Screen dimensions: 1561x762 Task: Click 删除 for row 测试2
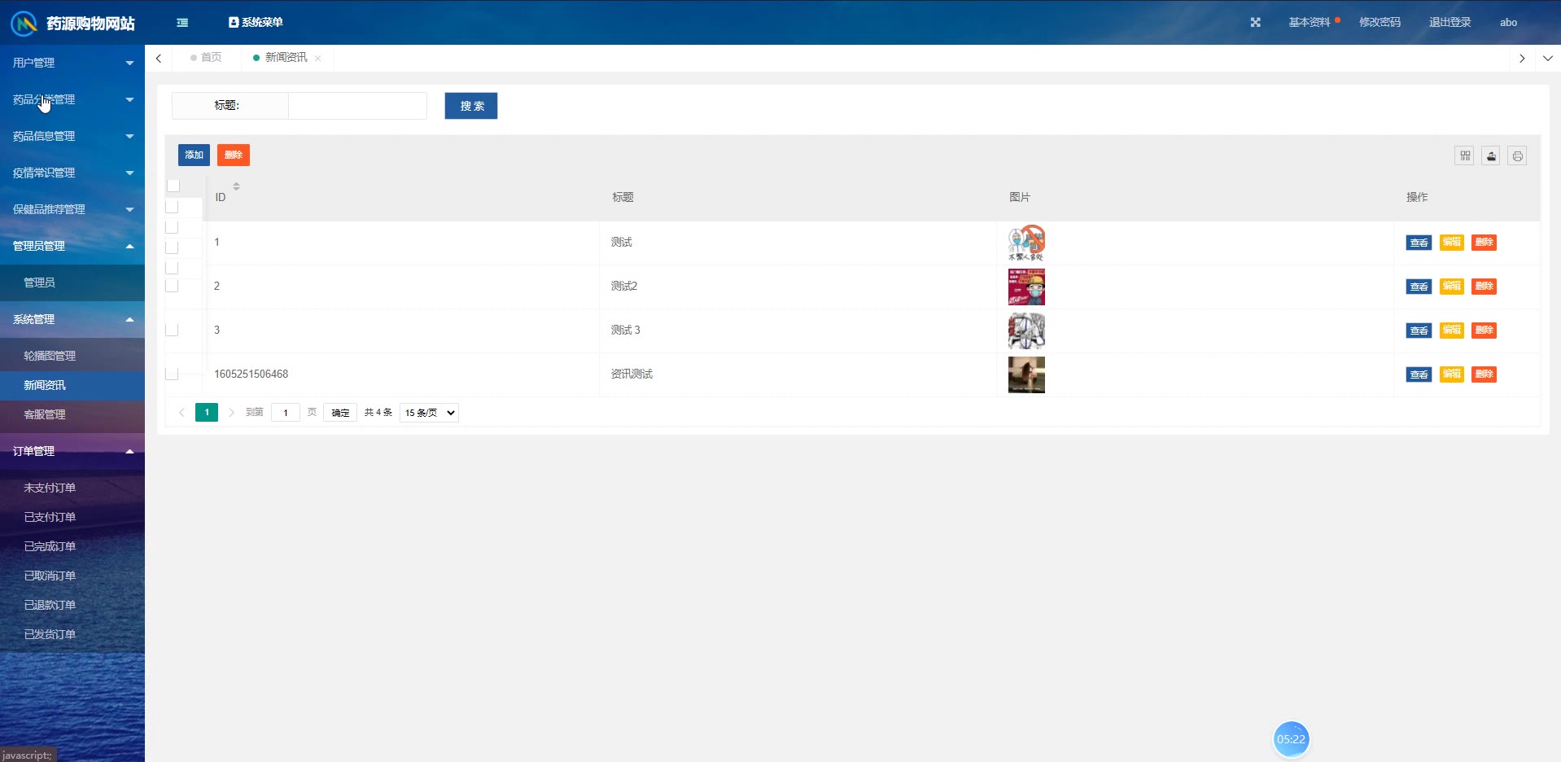tap(1484, 287)
